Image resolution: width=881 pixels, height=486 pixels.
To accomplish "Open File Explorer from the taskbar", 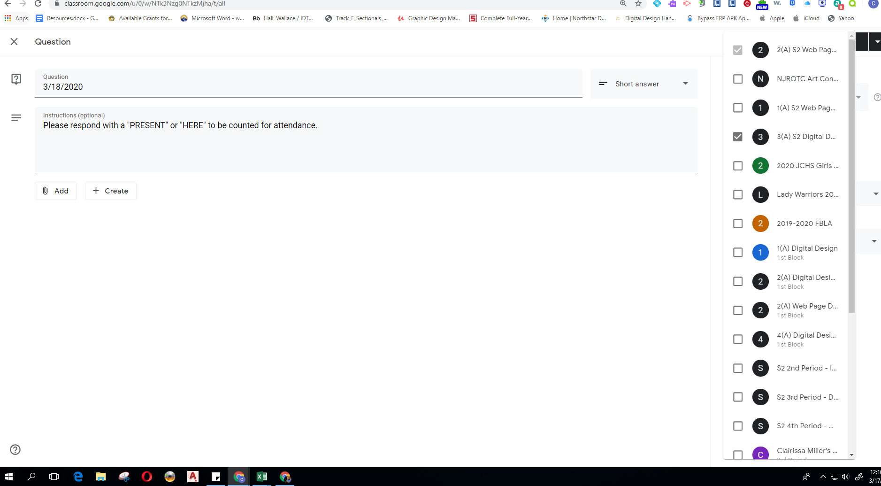I will click(101, 477).
